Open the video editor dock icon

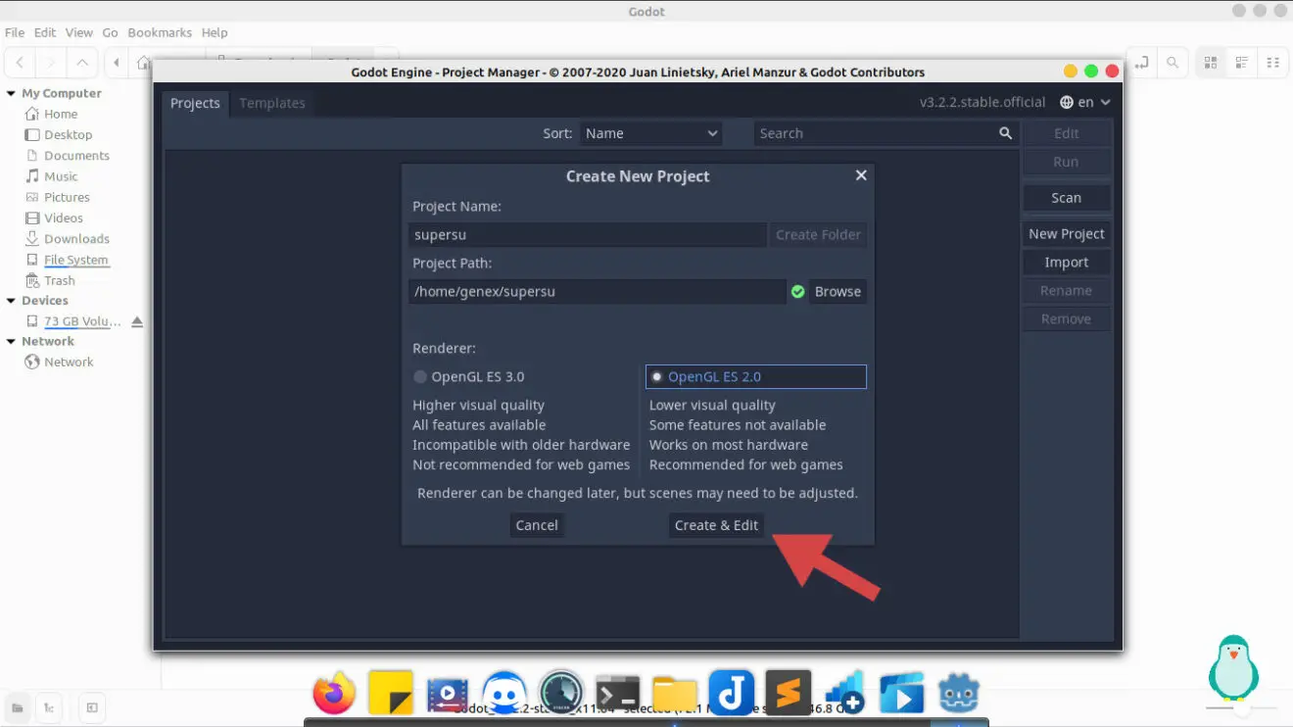[447, 694]
